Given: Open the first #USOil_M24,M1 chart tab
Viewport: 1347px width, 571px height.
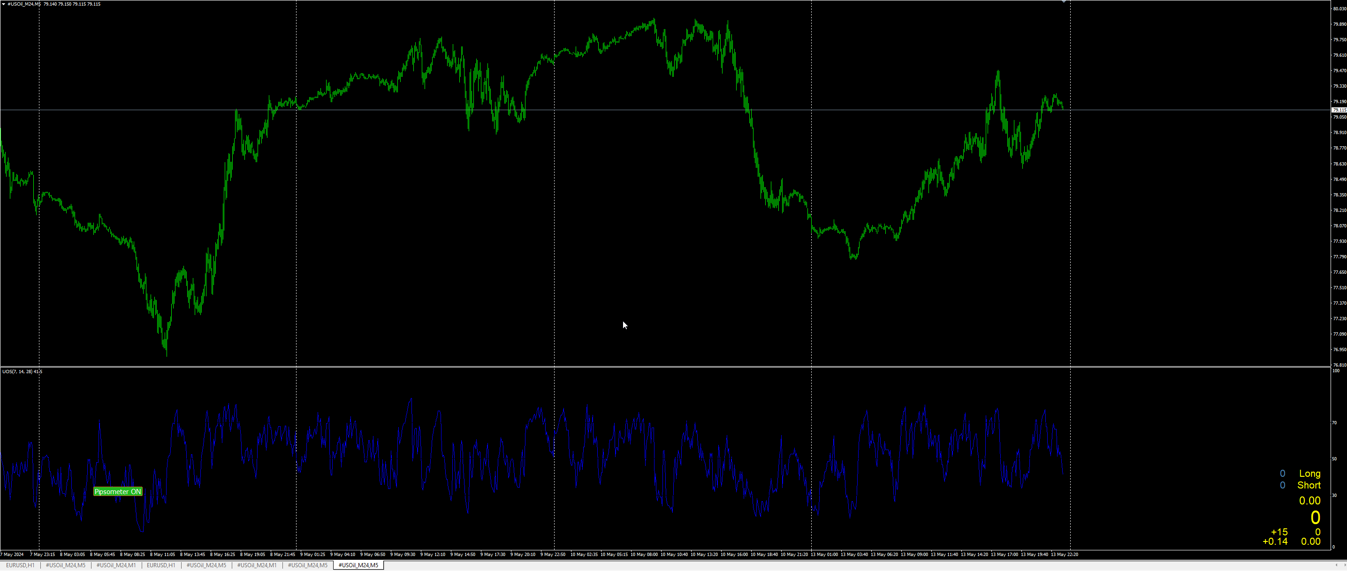Looking at the screenshot, I should pos(116,565).
